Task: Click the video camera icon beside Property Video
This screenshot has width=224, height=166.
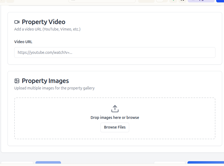Action: point(17,22)
